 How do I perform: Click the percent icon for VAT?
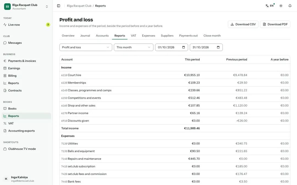pyautogui.click(x=5, y=123)
